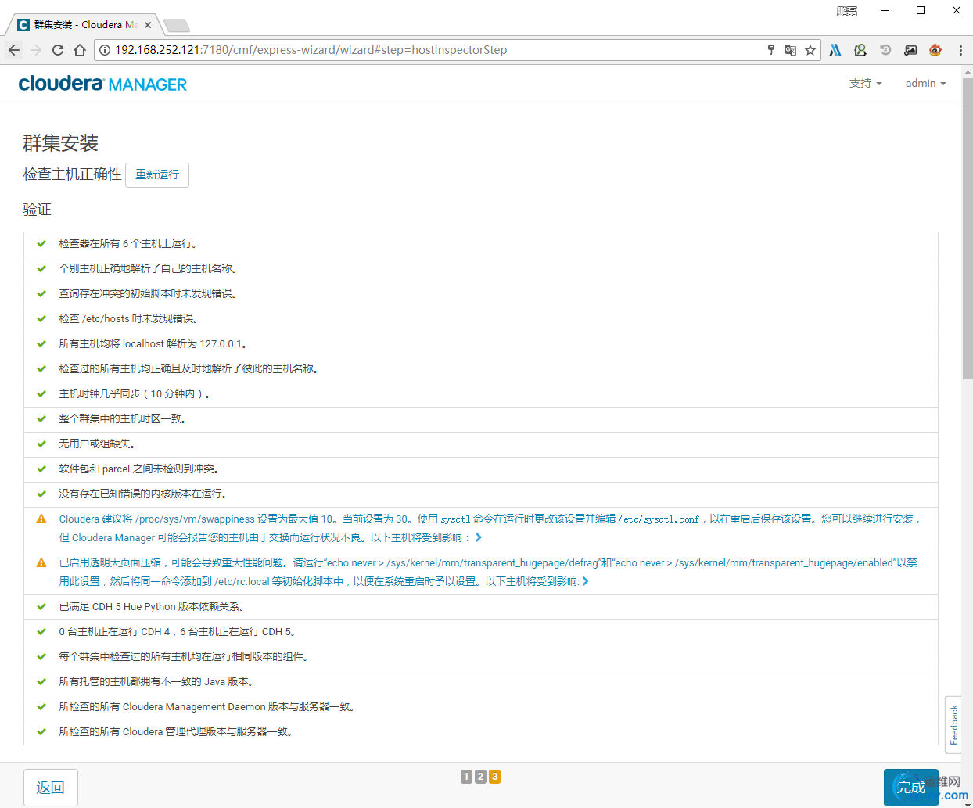
Task: Click the 群集安装 page heading
Action: (x=61, y=143)
